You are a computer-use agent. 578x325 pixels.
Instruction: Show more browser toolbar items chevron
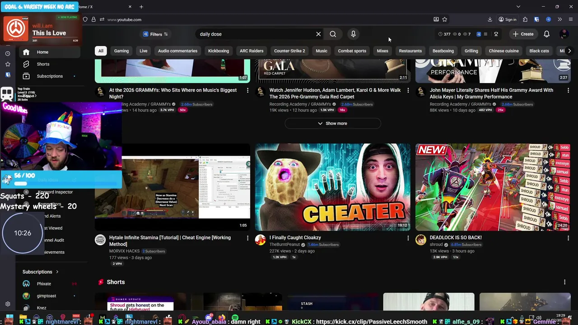pyautogui.click(x=559, y=19)
